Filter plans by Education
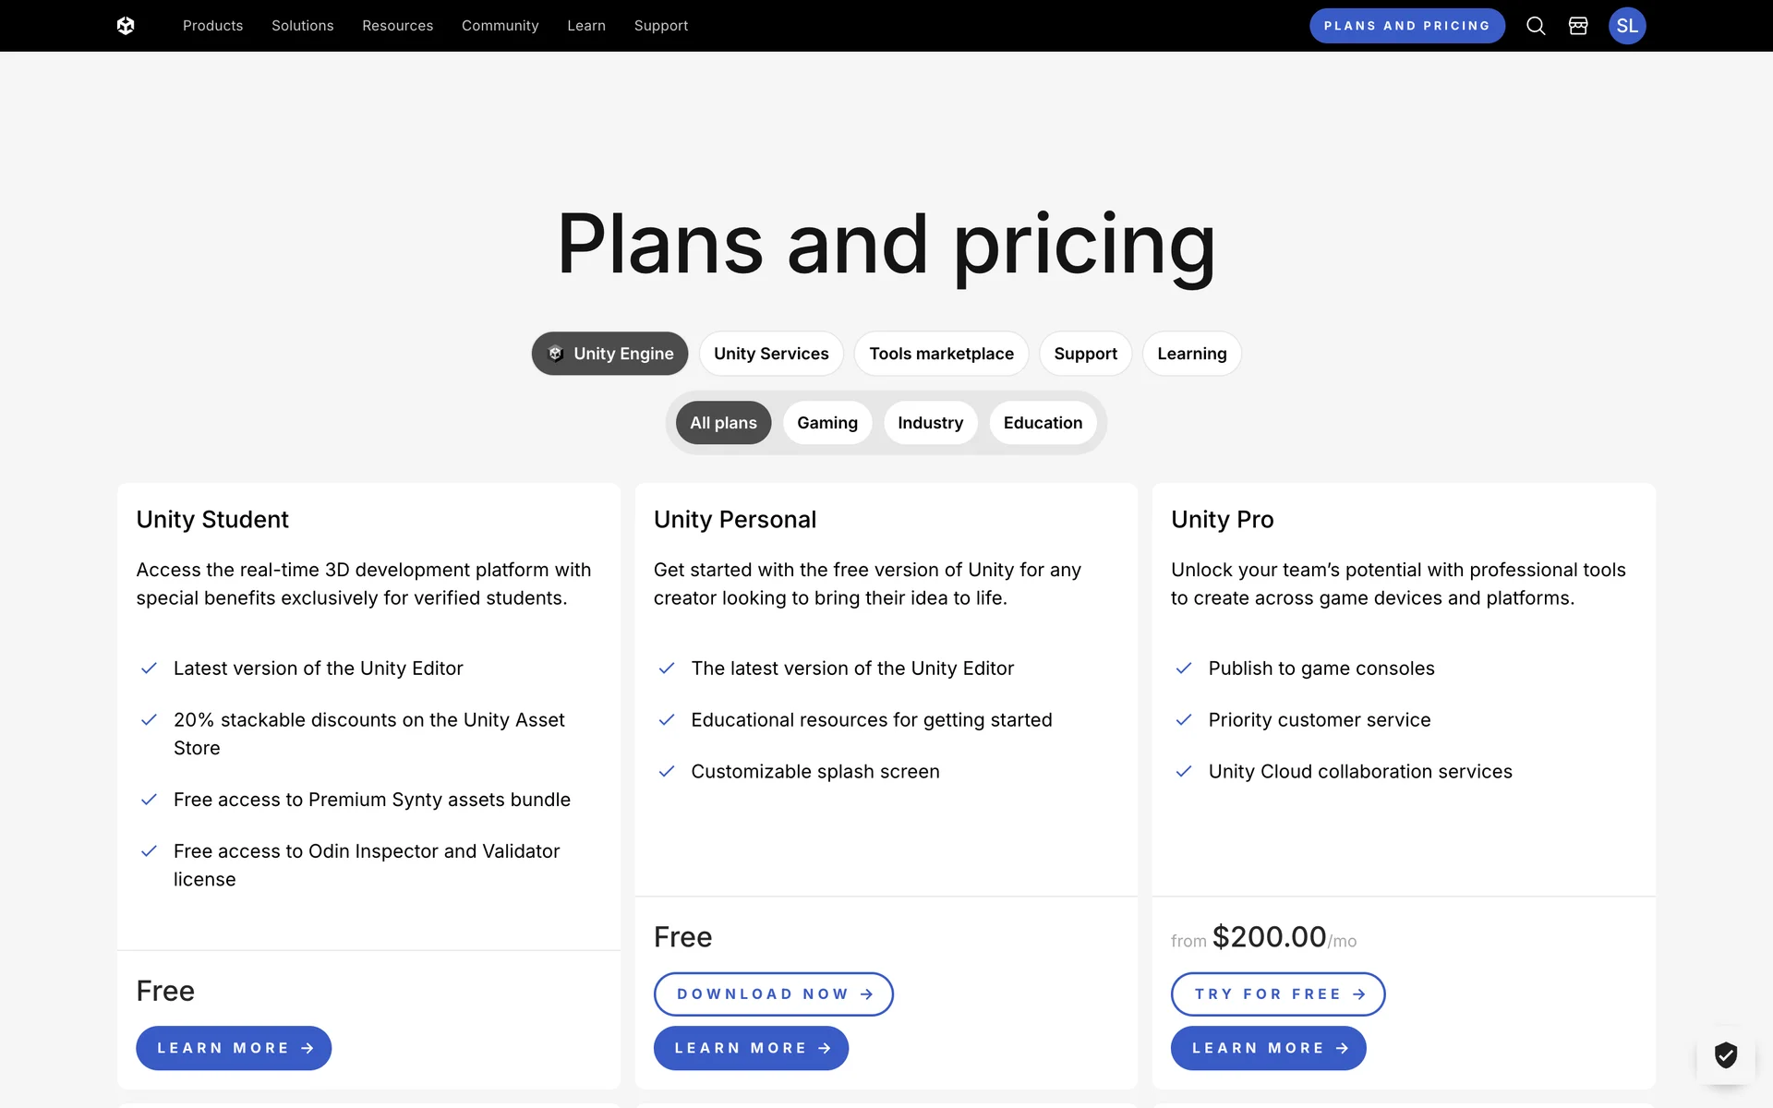This screenshot has width=1773, height=1108. 1043,423
